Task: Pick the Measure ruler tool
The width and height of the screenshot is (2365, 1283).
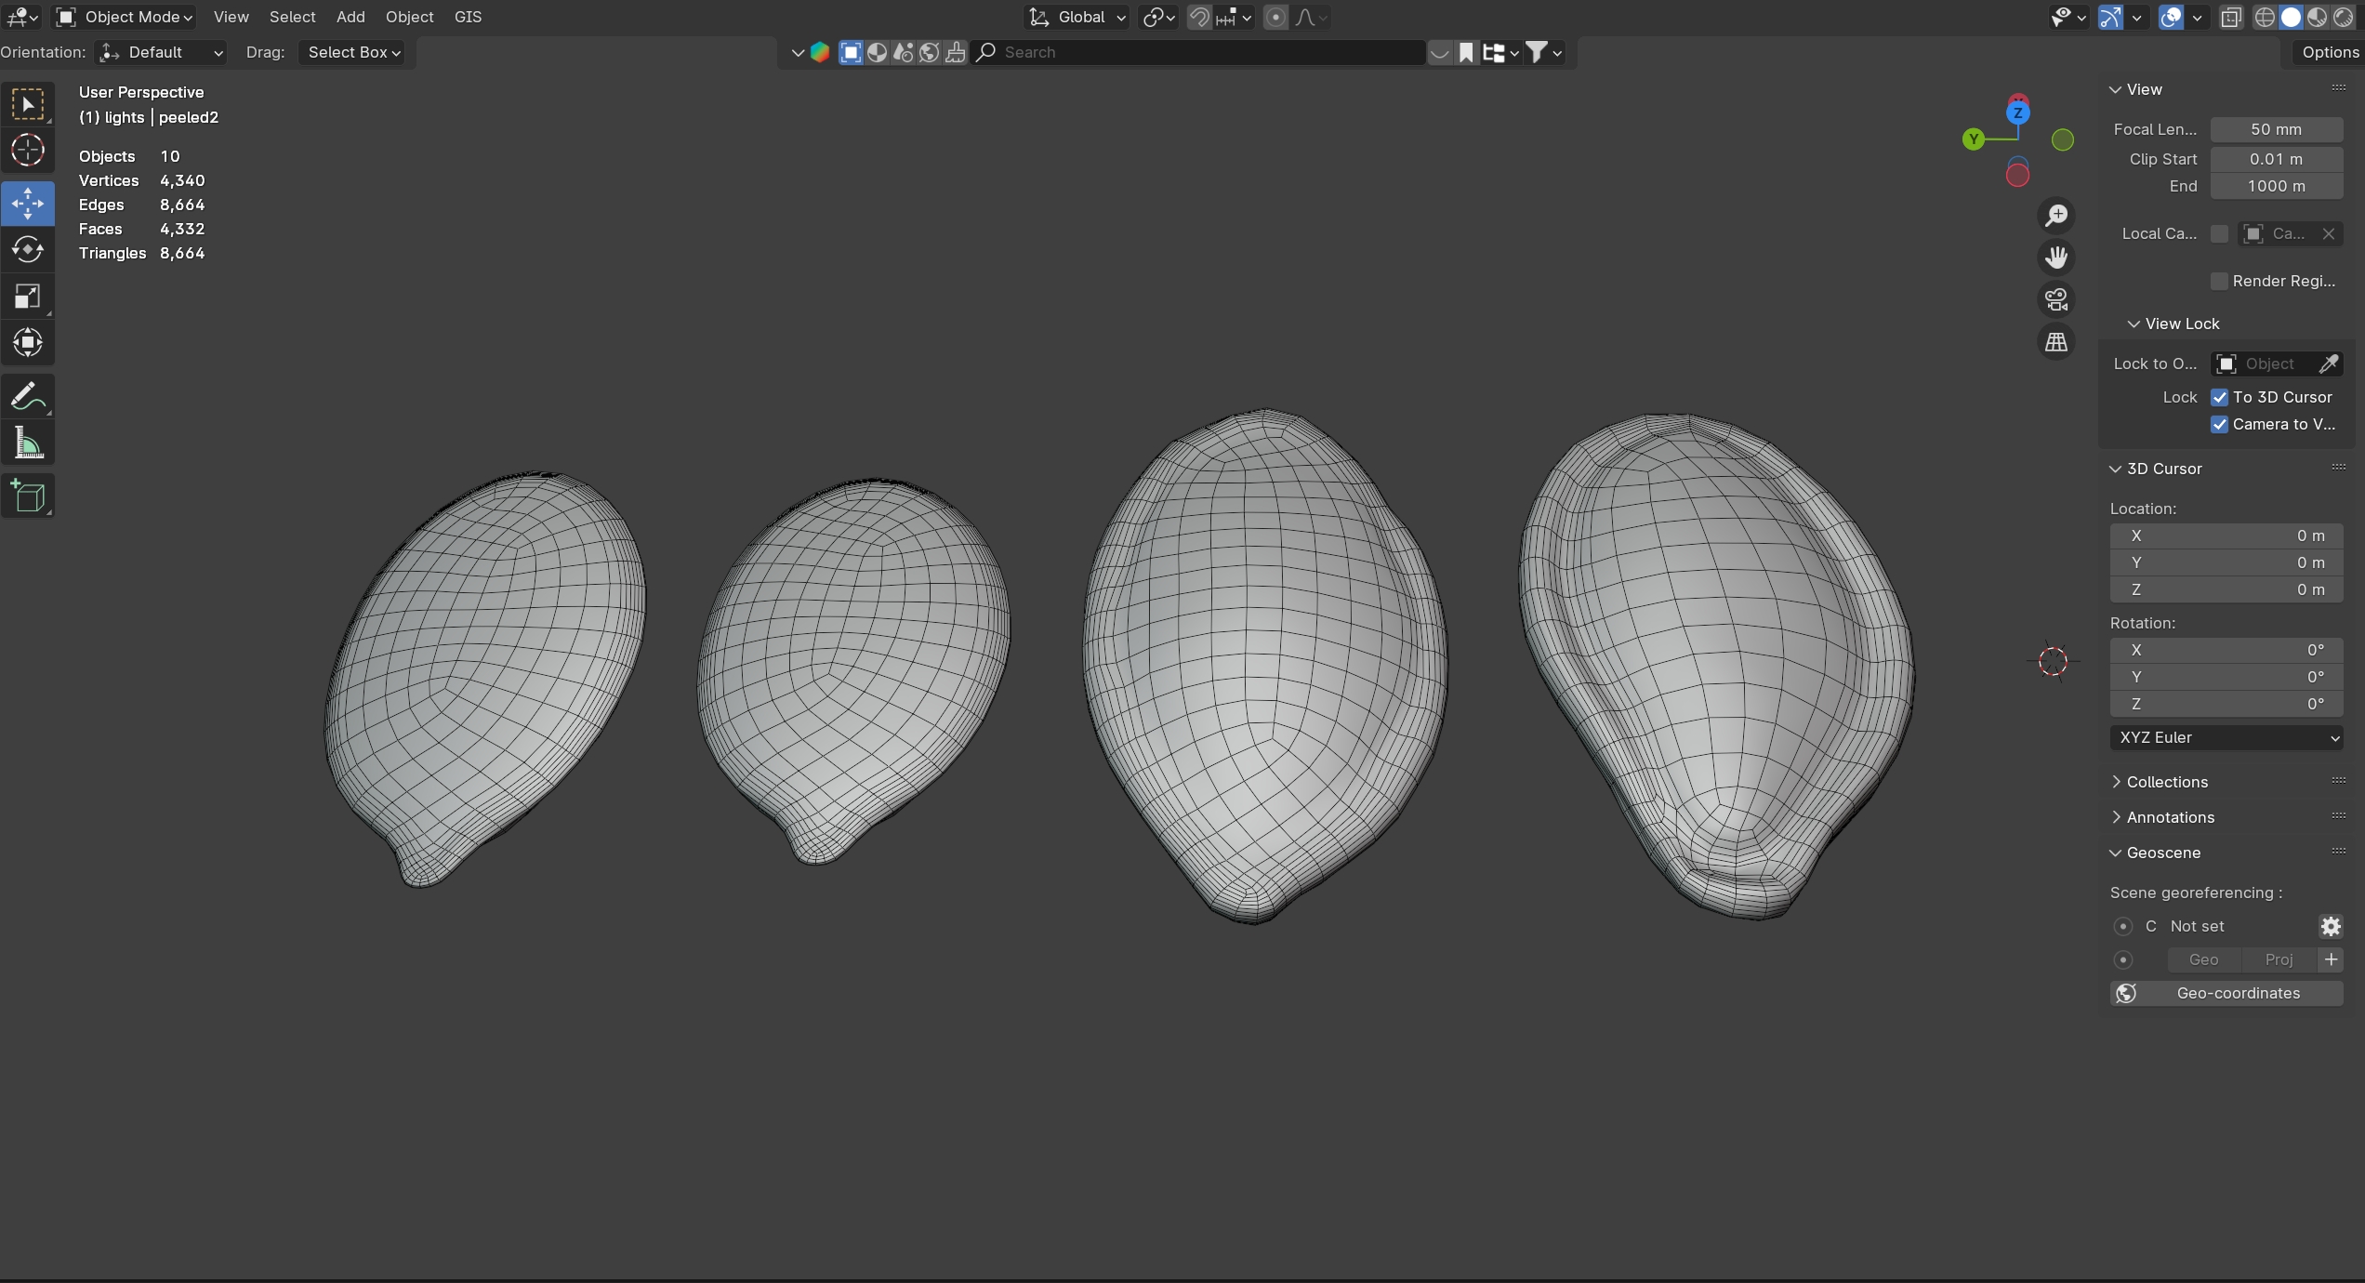Action: pos(28,443)
